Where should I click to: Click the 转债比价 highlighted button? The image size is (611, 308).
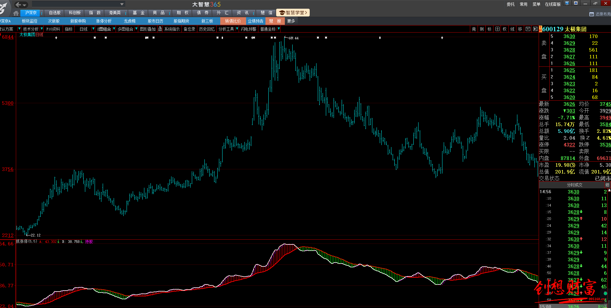tap(233, 21)
